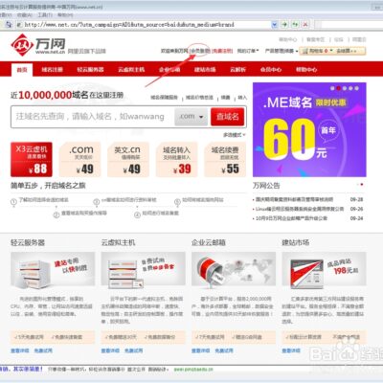Open the 云虚拟主机 navigation tab
383x383 pixels.
point(131,70)
